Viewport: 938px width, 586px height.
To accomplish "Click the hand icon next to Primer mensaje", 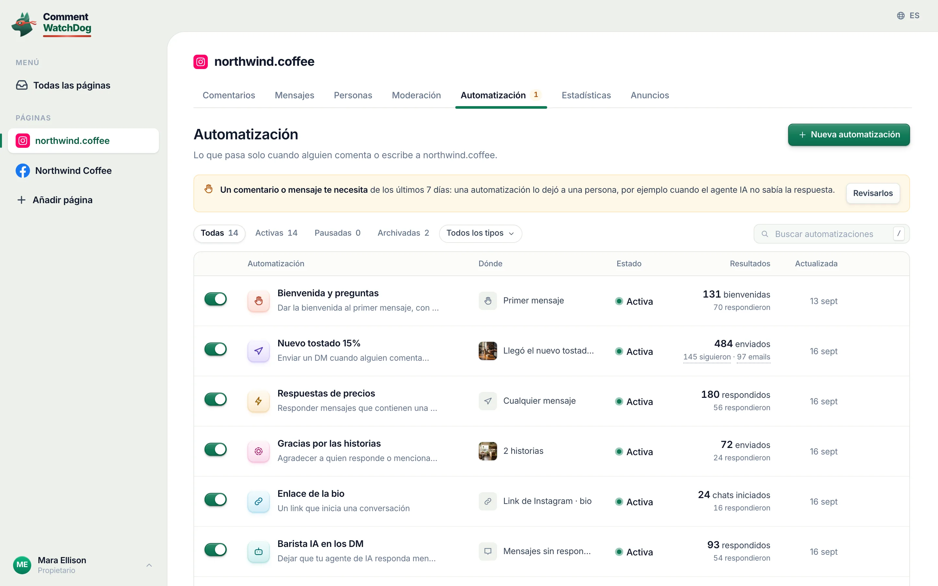I will coord(488,301).
